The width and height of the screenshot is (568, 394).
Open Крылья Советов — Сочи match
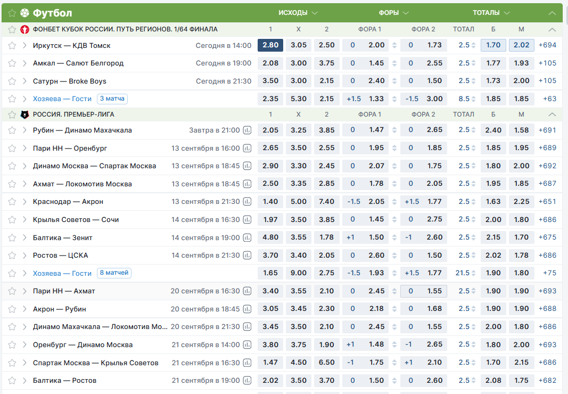pyautogui.click(x=76, y=220)
